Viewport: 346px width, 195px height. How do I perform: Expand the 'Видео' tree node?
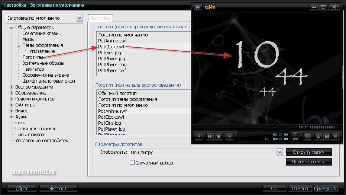click(11, 111)
